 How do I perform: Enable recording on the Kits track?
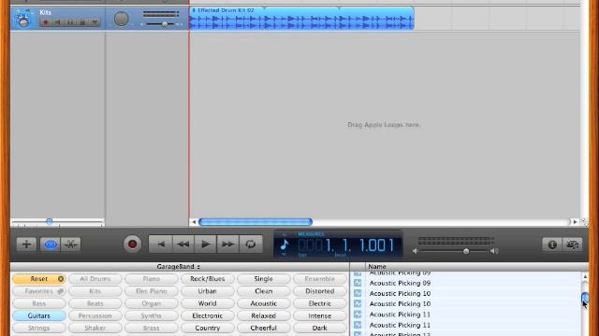pyautogui.click(x=46, y=22)
